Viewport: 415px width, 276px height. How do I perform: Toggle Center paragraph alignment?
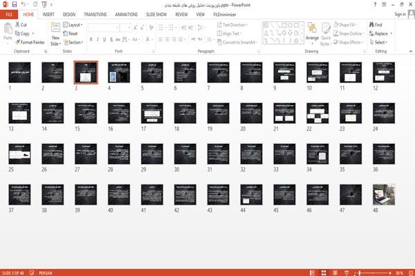coord(167,39)
